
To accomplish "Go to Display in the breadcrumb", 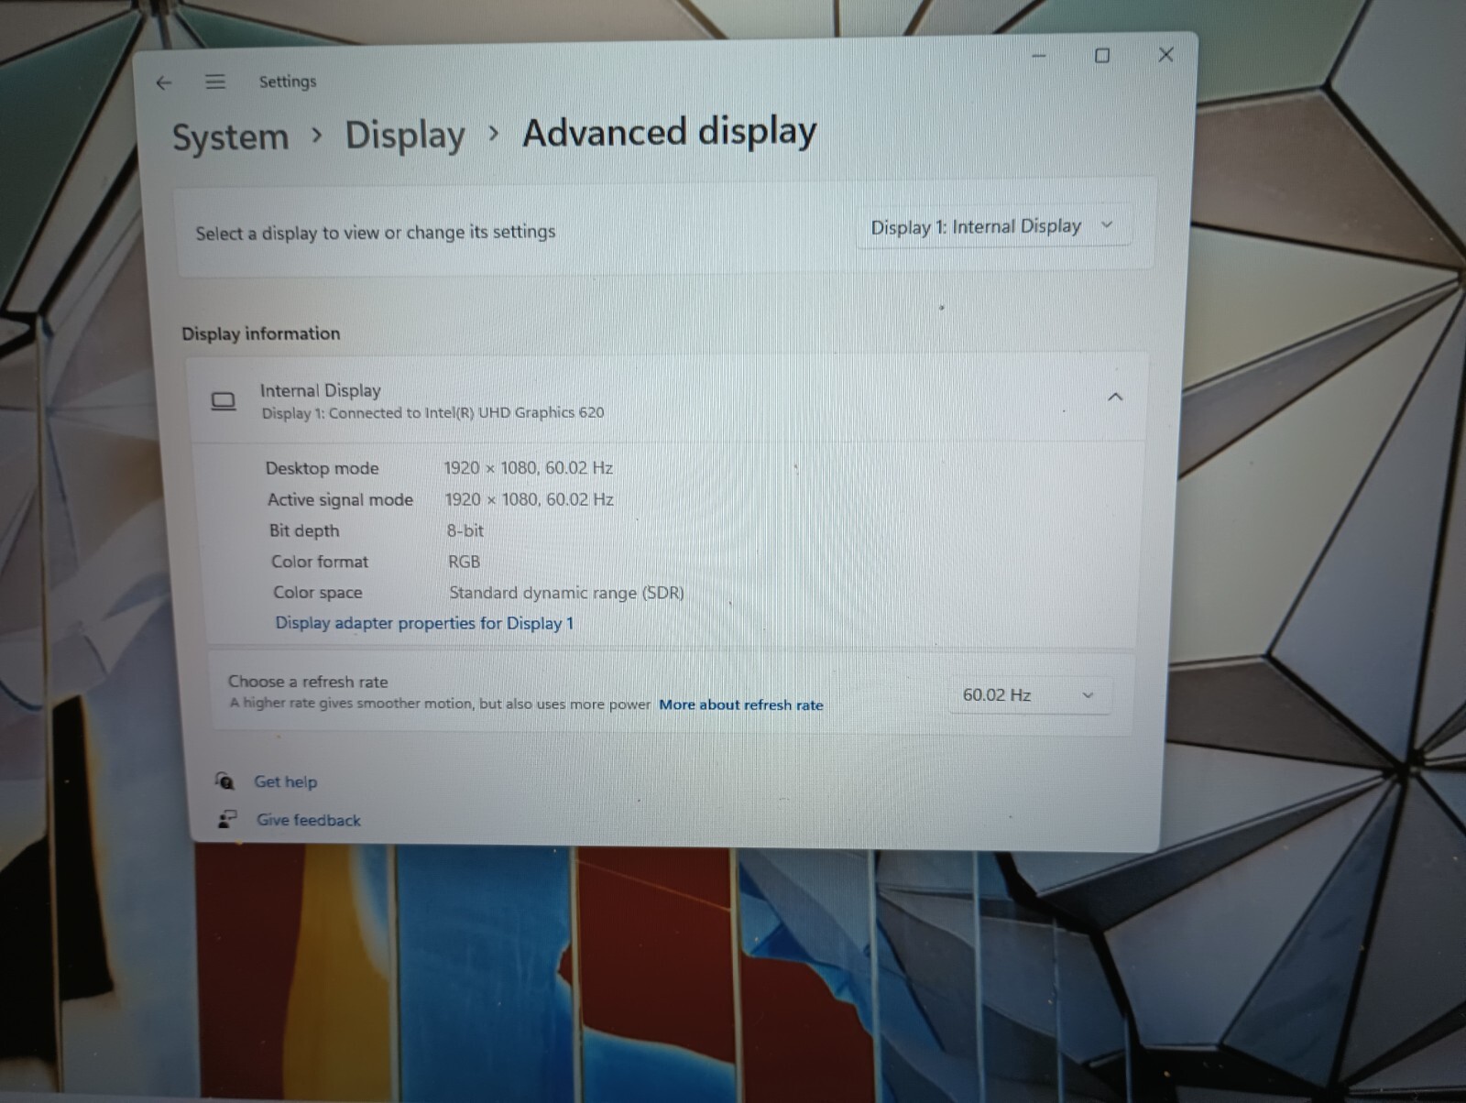I will click(x=405, y=136).
